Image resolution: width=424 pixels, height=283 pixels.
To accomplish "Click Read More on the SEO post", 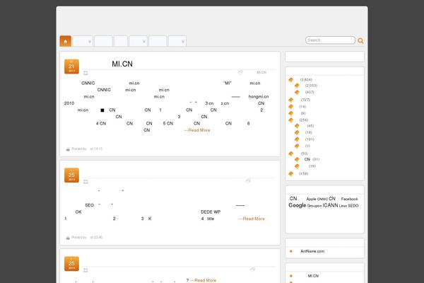I will click(x=252, y=219).
